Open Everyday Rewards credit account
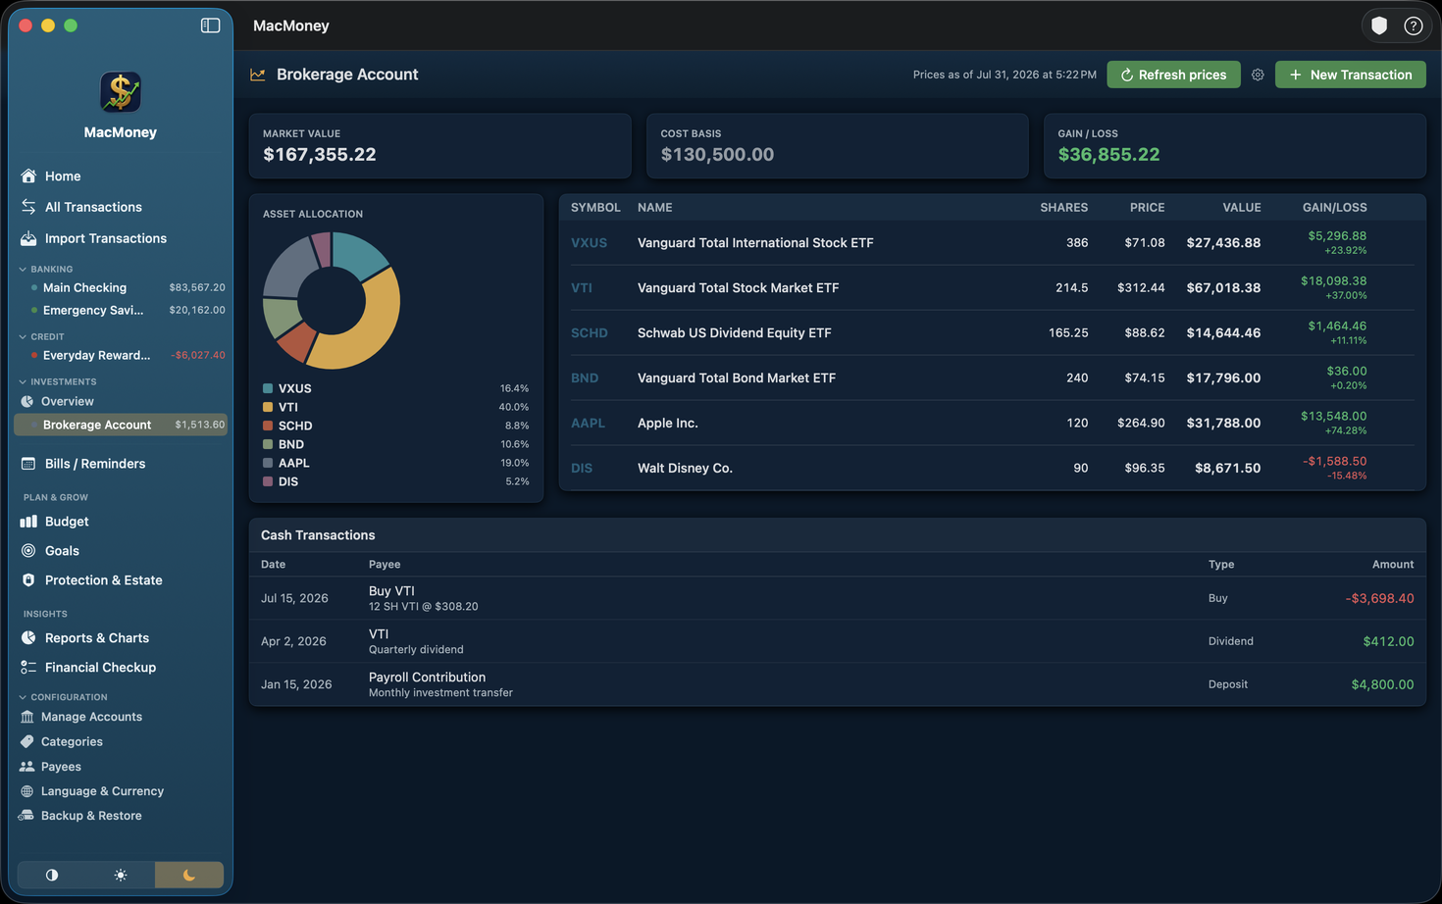The height and width of the screenshot is (904, 1442). pyautogui.click(x=121, y=355)
